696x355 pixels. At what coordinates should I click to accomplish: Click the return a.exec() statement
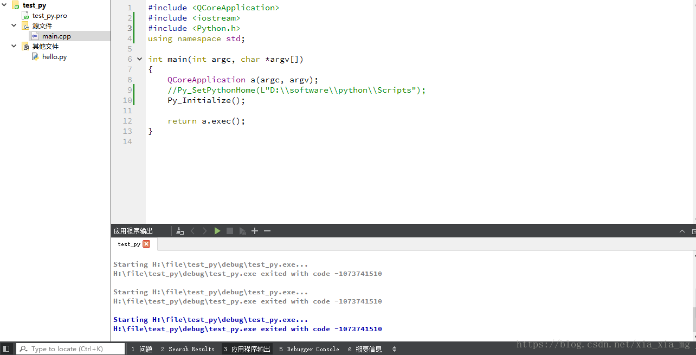point(207,121)
